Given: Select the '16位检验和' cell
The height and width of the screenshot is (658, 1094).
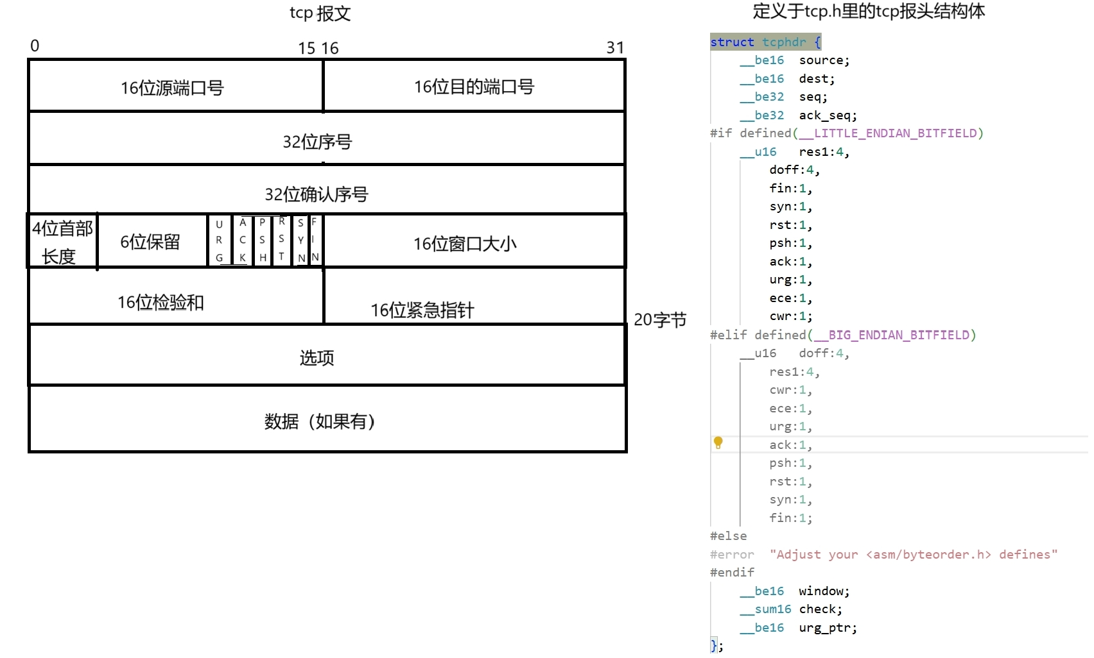Looking at the screenshot, I should pos(176,296).
